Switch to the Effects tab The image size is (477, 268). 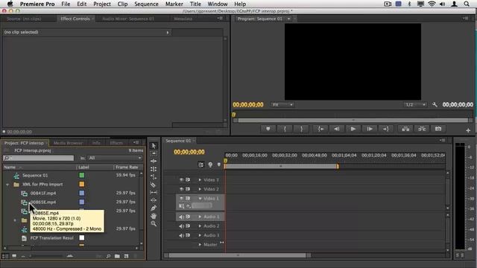pos(116,143)
